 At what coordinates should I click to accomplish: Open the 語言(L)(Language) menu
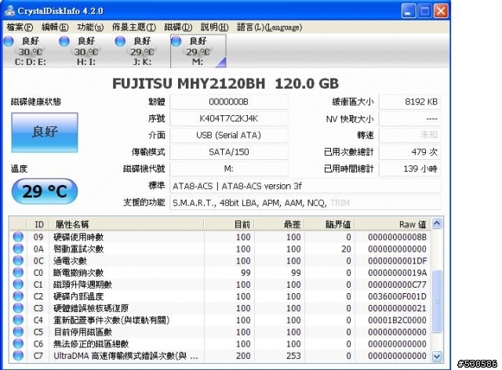(269, 27)
